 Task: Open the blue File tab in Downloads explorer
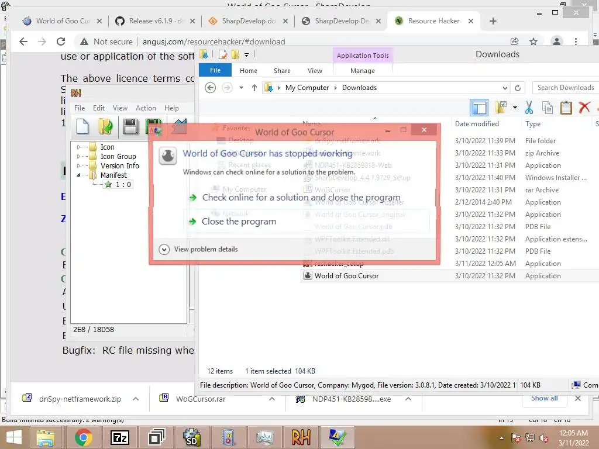[x=215, y=70]
